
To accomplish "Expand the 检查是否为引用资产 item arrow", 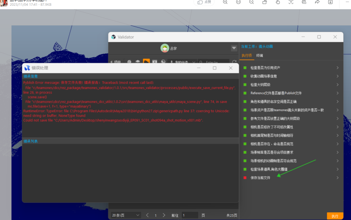I will pos(337,68).
